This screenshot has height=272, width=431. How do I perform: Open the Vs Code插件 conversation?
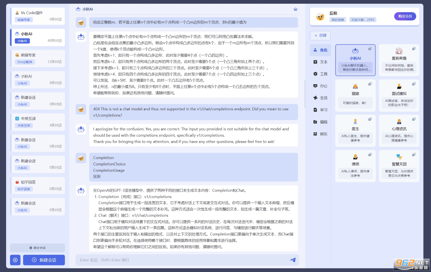(37, 16)
